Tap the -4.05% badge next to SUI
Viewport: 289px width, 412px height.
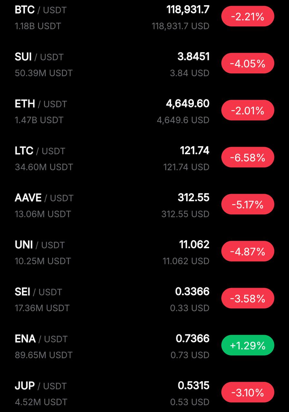pyautogui.click(x=248, y=63)
